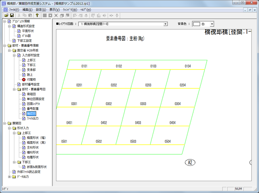The image size is (259, 193).
Task: Open the 設定(S) menu
Action: pos(40,9)
